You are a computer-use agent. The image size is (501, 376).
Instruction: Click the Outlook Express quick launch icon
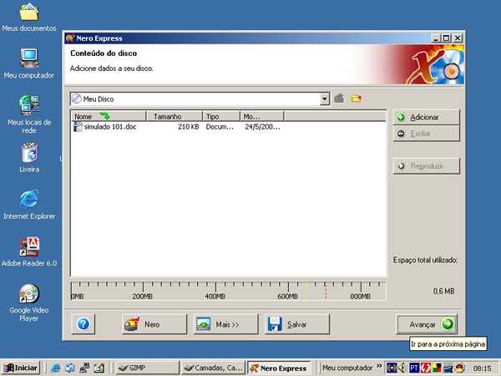[70, 368]
